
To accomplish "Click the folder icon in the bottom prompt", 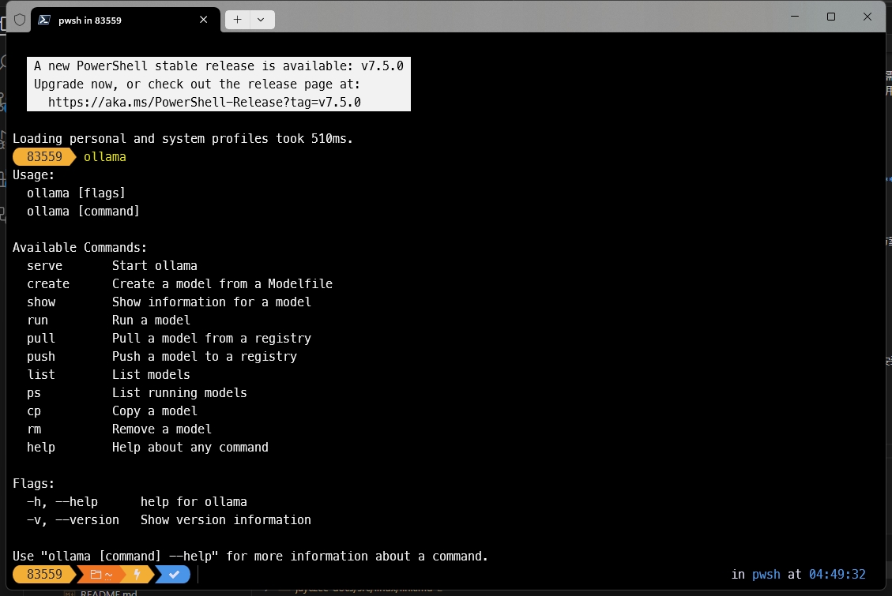I will pos(96,575).
